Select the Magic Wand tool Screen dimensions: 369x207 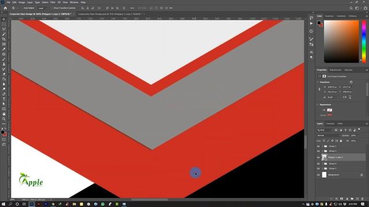click(4, 34)
